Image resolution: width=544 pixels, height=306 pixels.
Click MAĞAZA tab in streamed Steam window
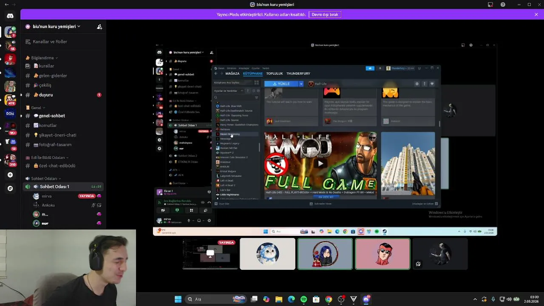pyautogui.click(x=232, y=74)
